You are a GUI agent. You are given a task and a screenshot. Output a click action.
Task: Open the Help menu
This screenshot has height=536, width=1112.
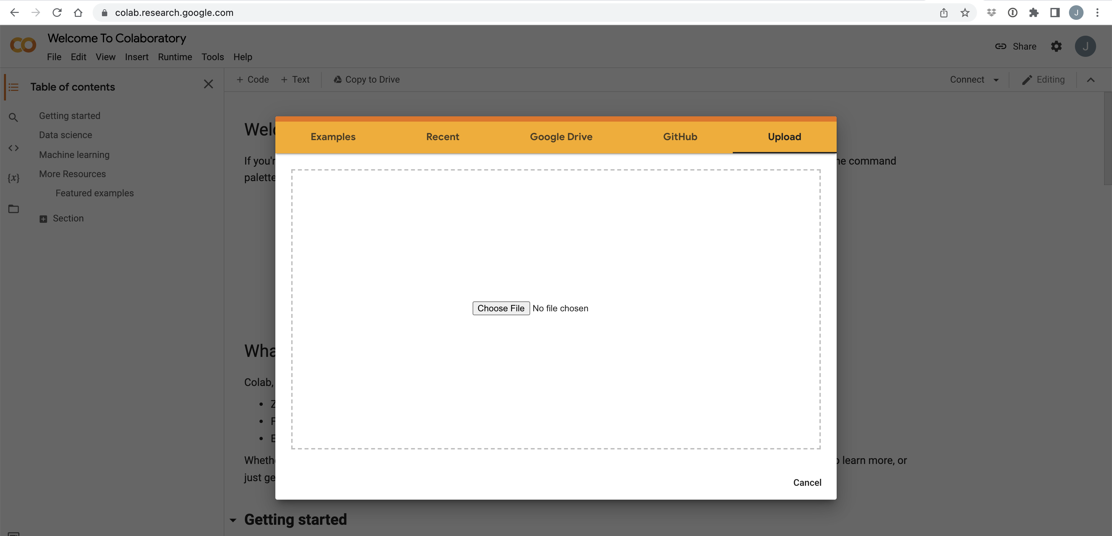[243, 57]
